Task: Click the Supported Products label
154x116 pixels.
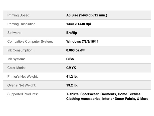Action: pos(23,94)
